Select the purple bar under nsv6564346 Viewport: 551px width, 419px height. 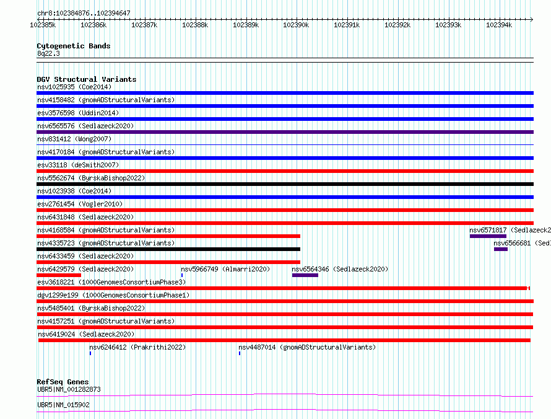305,275
